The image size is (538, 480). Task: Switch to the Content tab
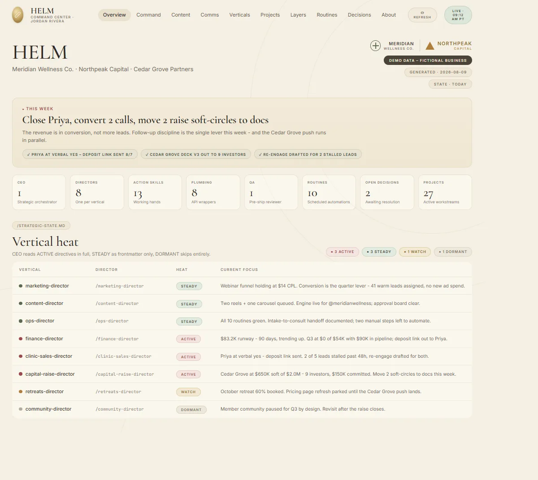(181, 15)
